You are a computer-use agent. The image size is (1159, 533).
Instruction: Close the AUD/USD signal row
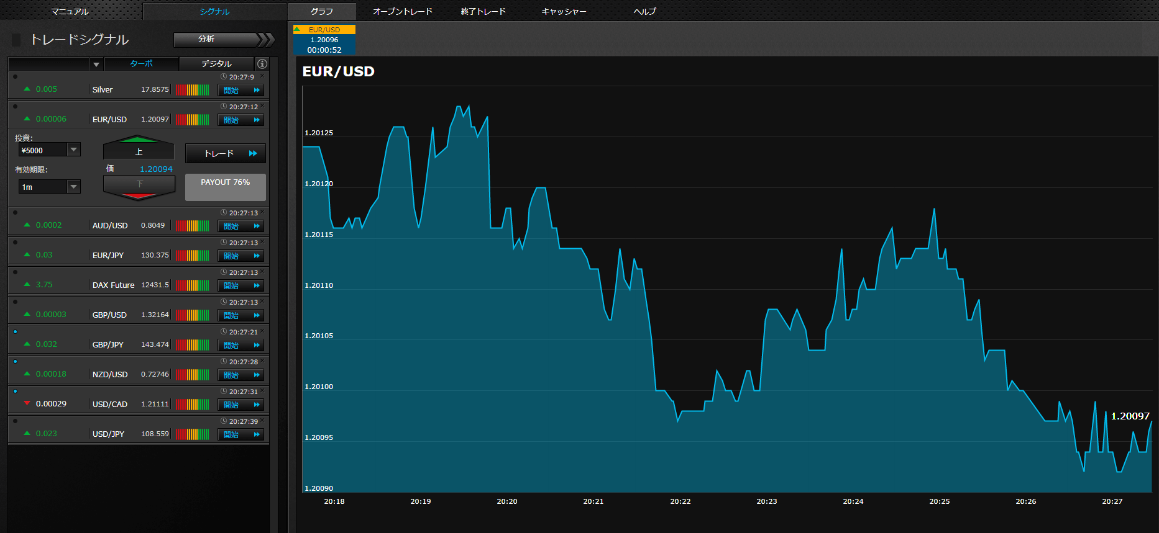[x=262, y=212]
